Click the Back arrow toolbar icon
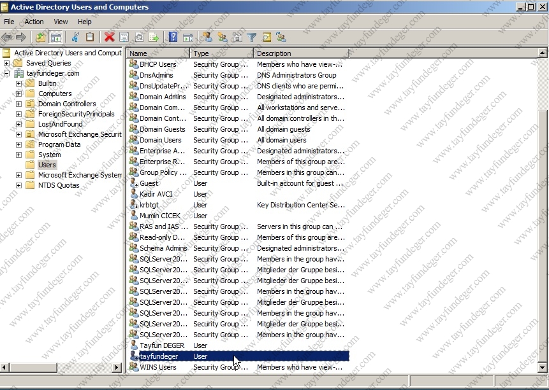Viewport: 549px width, 390px height. tap(6, 37)
